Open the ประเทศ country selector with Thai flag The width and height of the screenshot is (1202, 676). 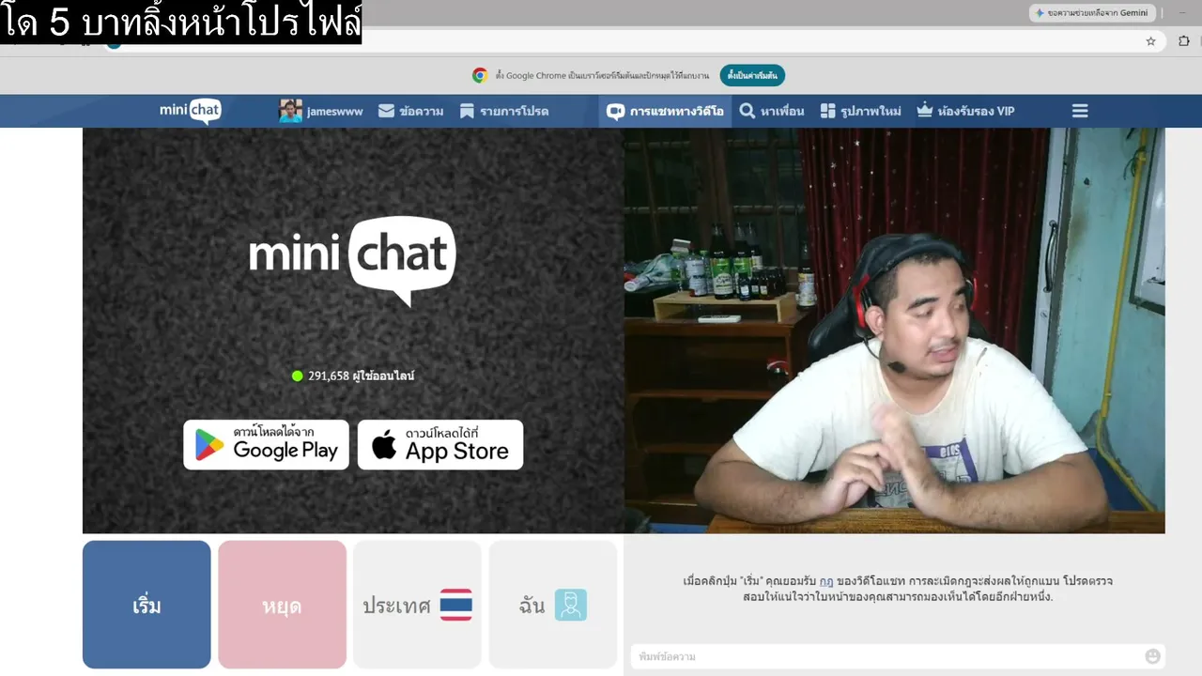(417, 605)
